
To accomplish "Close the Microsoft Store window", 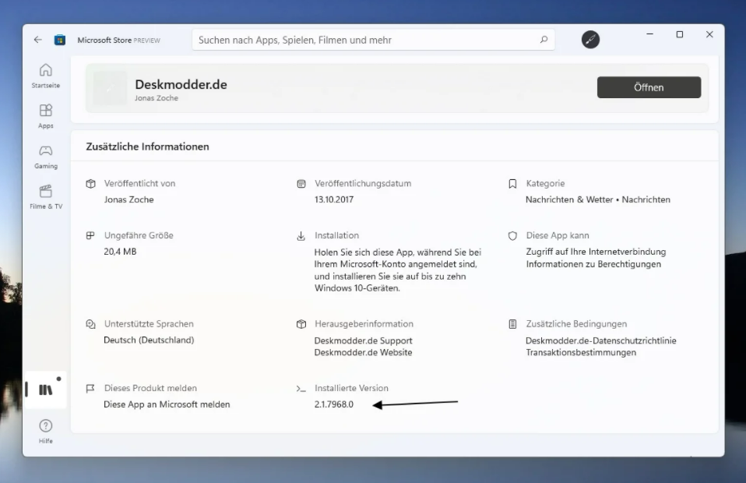I will click(x=709, y=34).
